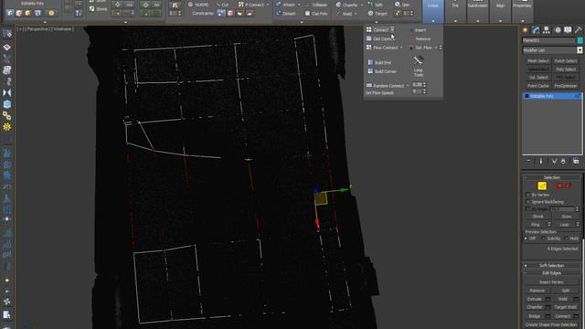The image size is (585, 329).
Task: Click Target weld in ribbon
Action: pyautogui.click(x=378, y=14)
